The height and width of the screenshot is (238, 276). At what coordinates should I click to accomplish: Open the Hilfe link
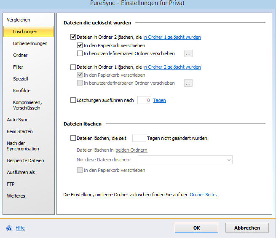tap(20, 228)
